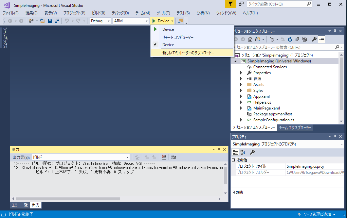This screenshot has width=347, height=218.
Task: Open the ツール(T) menu
Action: 163,13
